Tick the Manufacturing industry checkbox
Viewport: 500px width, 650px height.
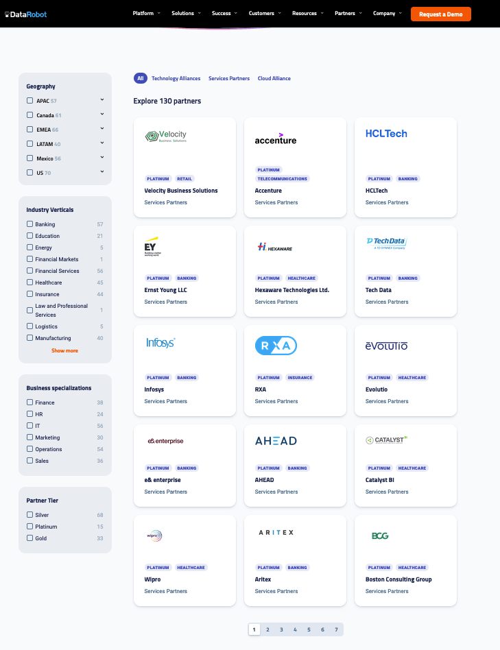click(x=30, y=338)
